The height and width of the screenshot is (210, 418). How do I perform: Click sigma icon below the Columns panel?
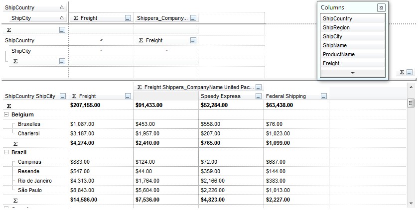click(402, 73)
